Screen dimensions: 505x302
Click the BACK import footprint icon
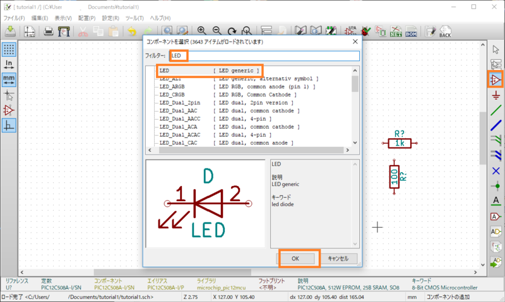[446, 32]
